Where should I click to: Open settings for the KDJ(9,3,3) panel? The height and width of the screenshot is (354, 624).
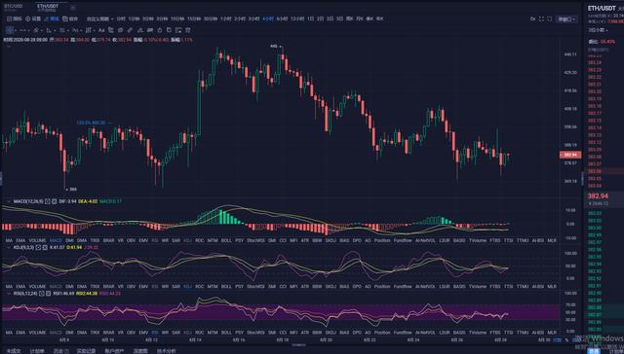click(x=38, y=247)
